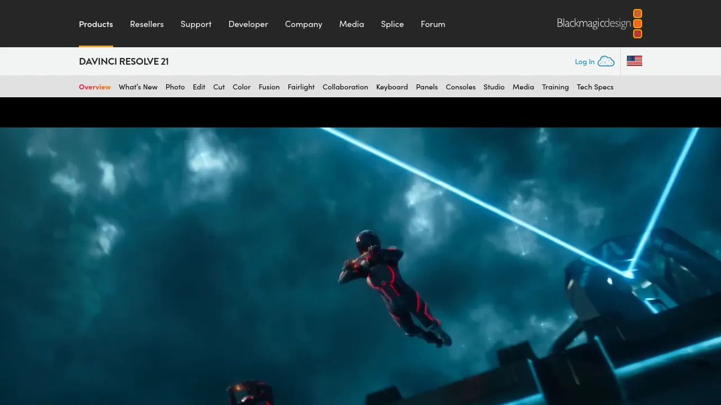Click Media in the top navigation
Image resolution: width=721 pixels, height=405 pixels.
pos(351,24)
